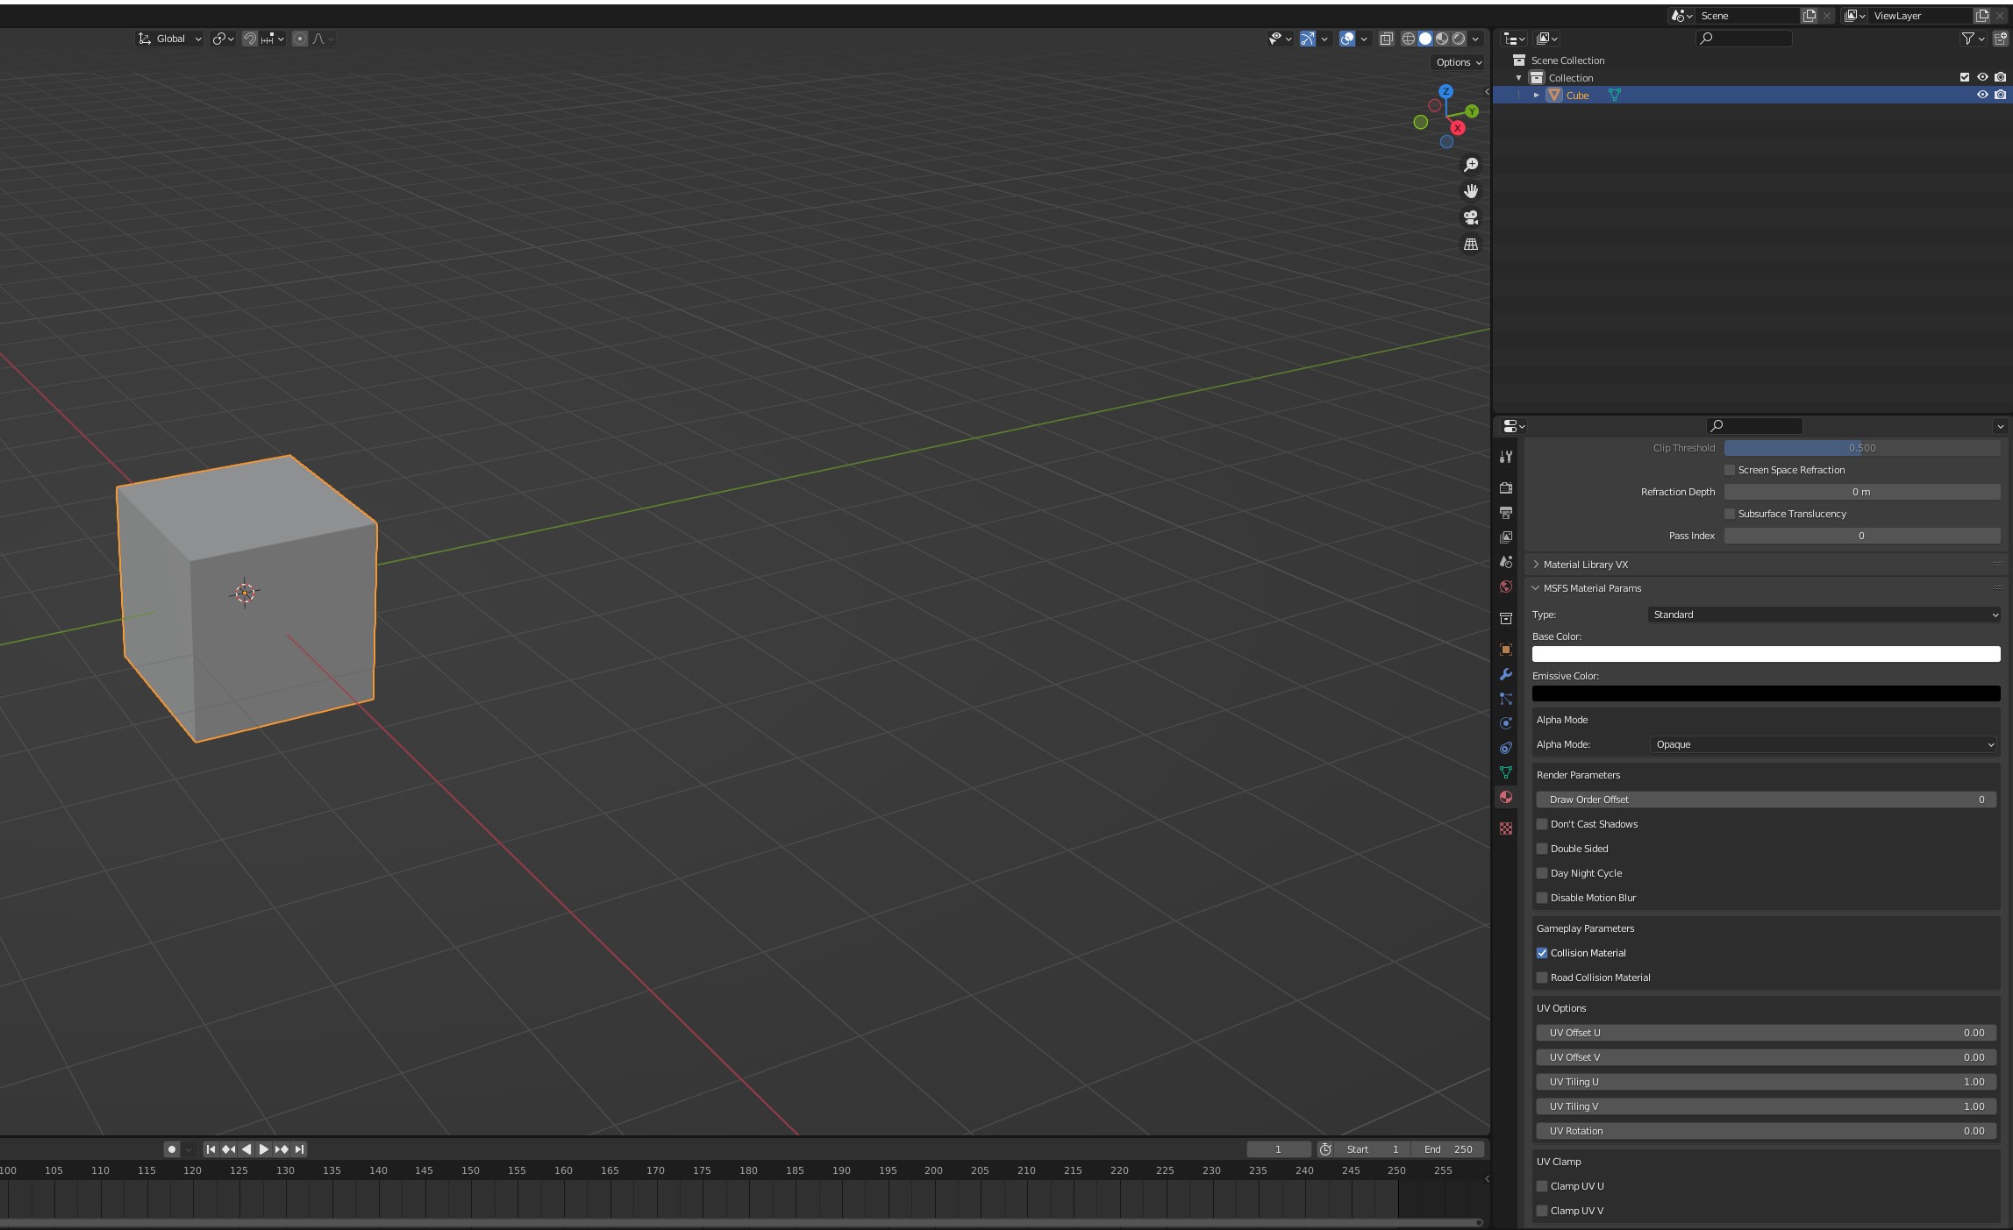Enable Day Night Cycle
Image resolution: width=2013 pixels, height=1230 pixels.
coord(1542,873)
